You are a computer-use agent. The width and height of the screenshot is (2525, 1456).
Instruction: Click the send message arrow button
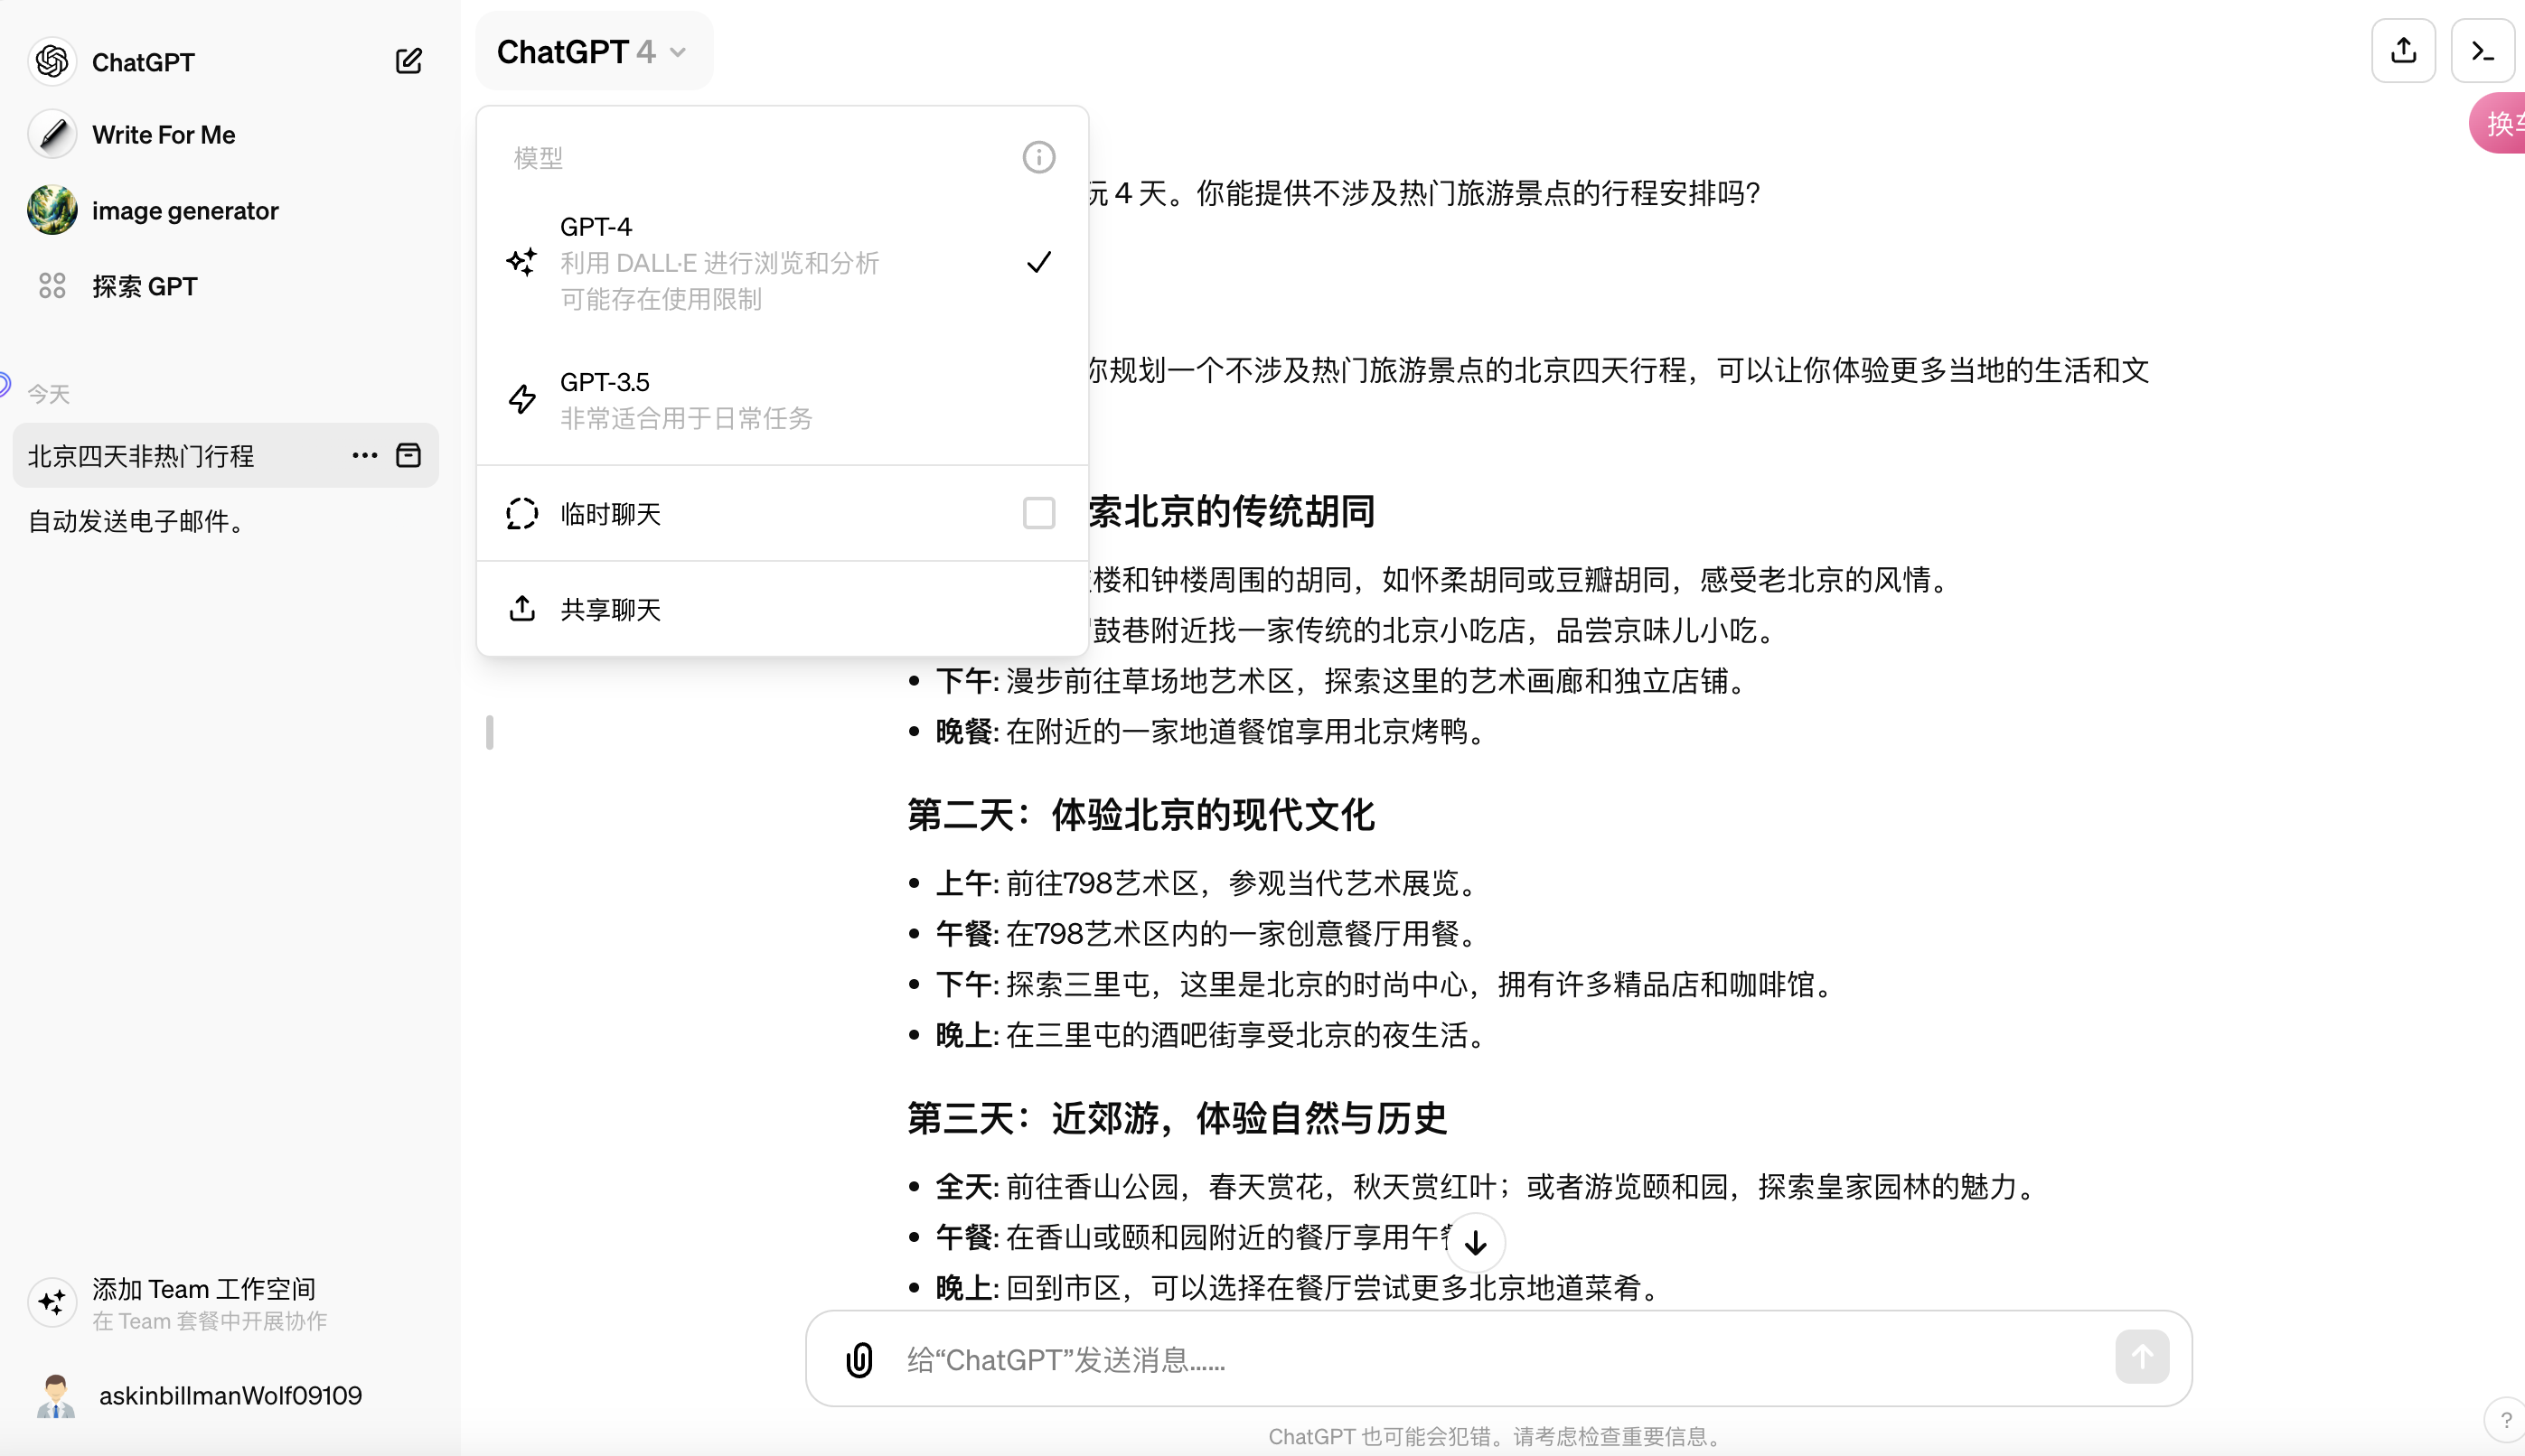coord(2142,1357)
